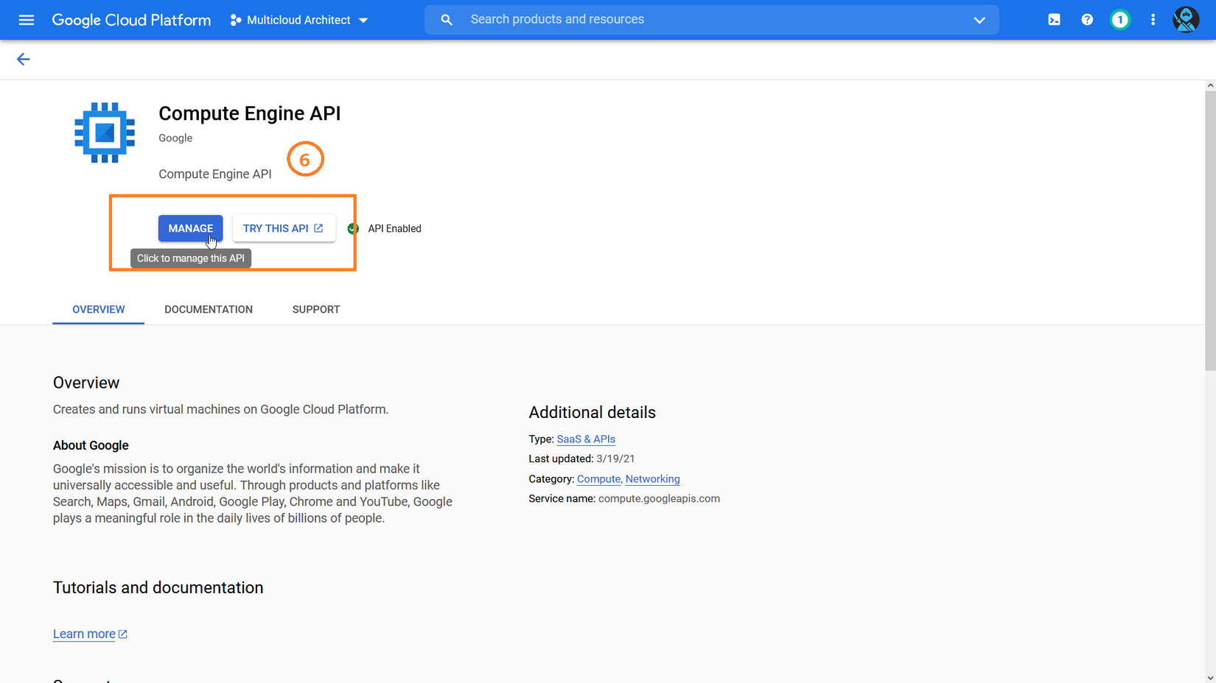Screen dimensions: 1216x683
Task: Click the search magnifier icon
Action: pyautogui.click(x=447, y=20)
